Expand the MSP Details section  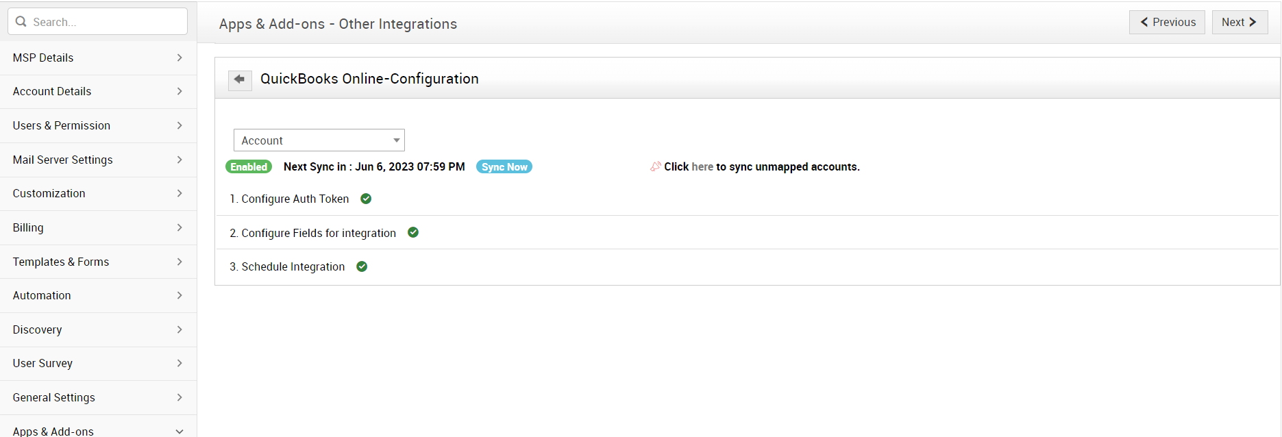click(98, 58)
